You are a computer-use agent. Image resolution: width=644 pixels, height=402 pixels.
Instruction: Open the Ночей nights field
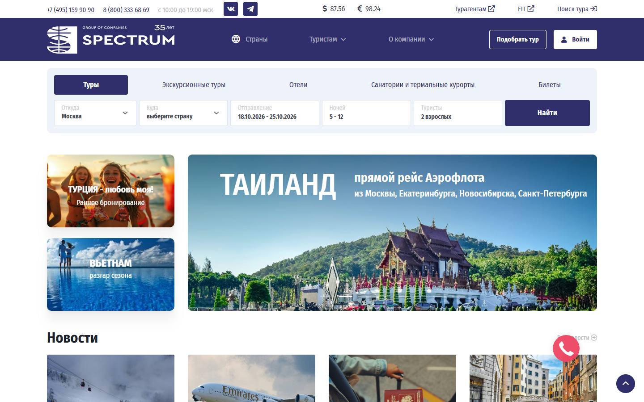click(366, 113)
